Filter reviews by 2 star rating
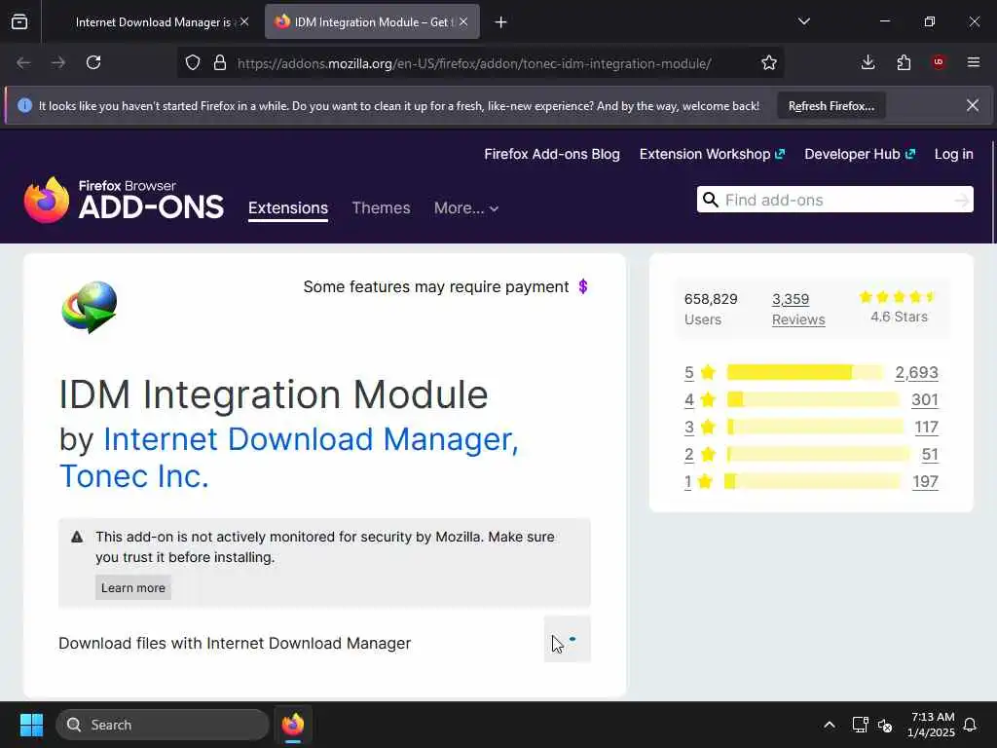 pyautogui.click(x=688, y=455)
